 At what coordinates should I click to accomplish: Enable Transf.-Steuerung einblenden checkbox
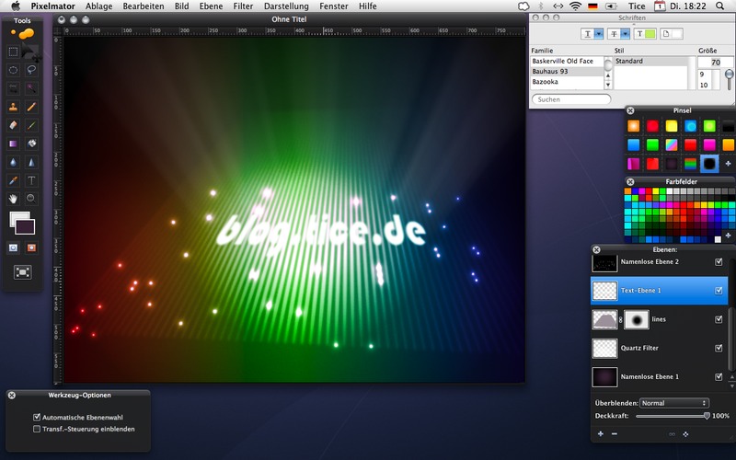(x=37, y=429)
